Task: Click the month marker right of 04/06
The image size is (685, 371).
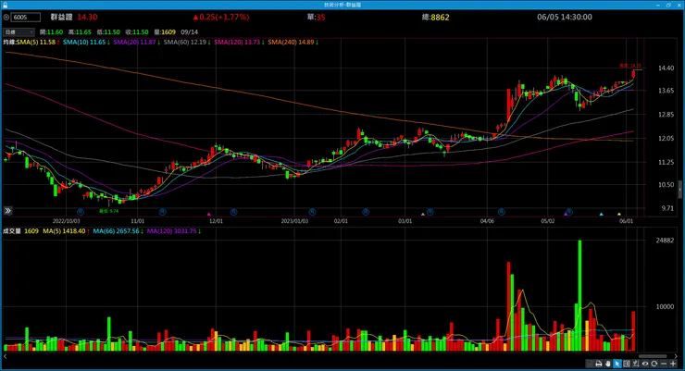Action: (501, 212)
